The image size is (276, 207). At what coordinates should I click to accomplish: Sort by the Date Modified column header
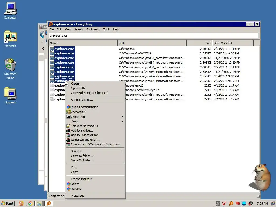pyautogui.click(x=233, y=43)
